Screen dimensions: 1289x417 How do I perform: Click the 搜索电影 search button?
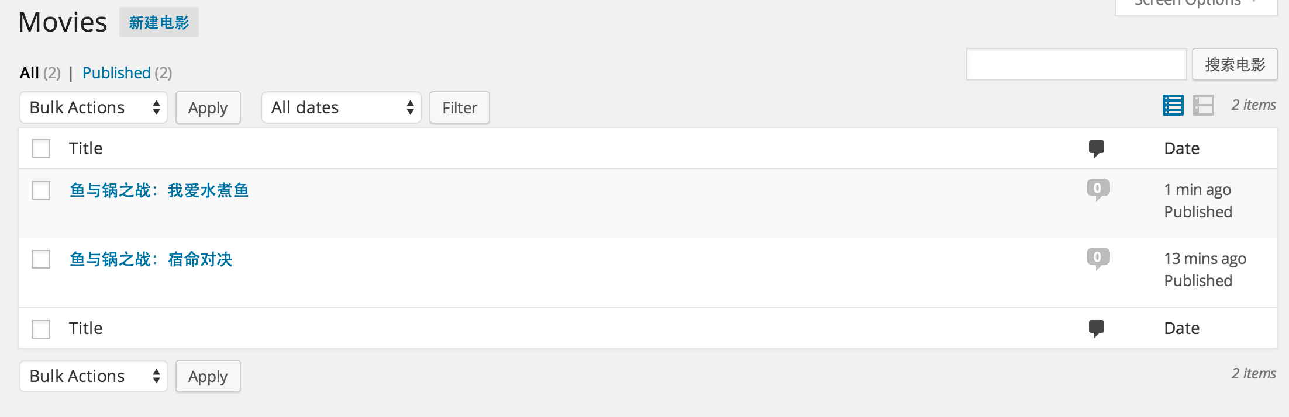pyautogui.click(x=1235, y=64)
